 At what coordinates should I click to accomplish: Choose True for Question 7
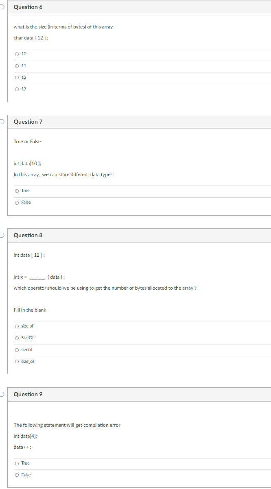(x=17, y=190)
